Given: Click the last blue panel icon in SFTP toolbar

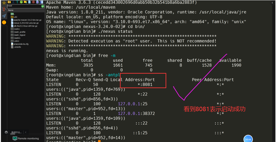Looking at the screenshot, I should [x=42, y=2].
